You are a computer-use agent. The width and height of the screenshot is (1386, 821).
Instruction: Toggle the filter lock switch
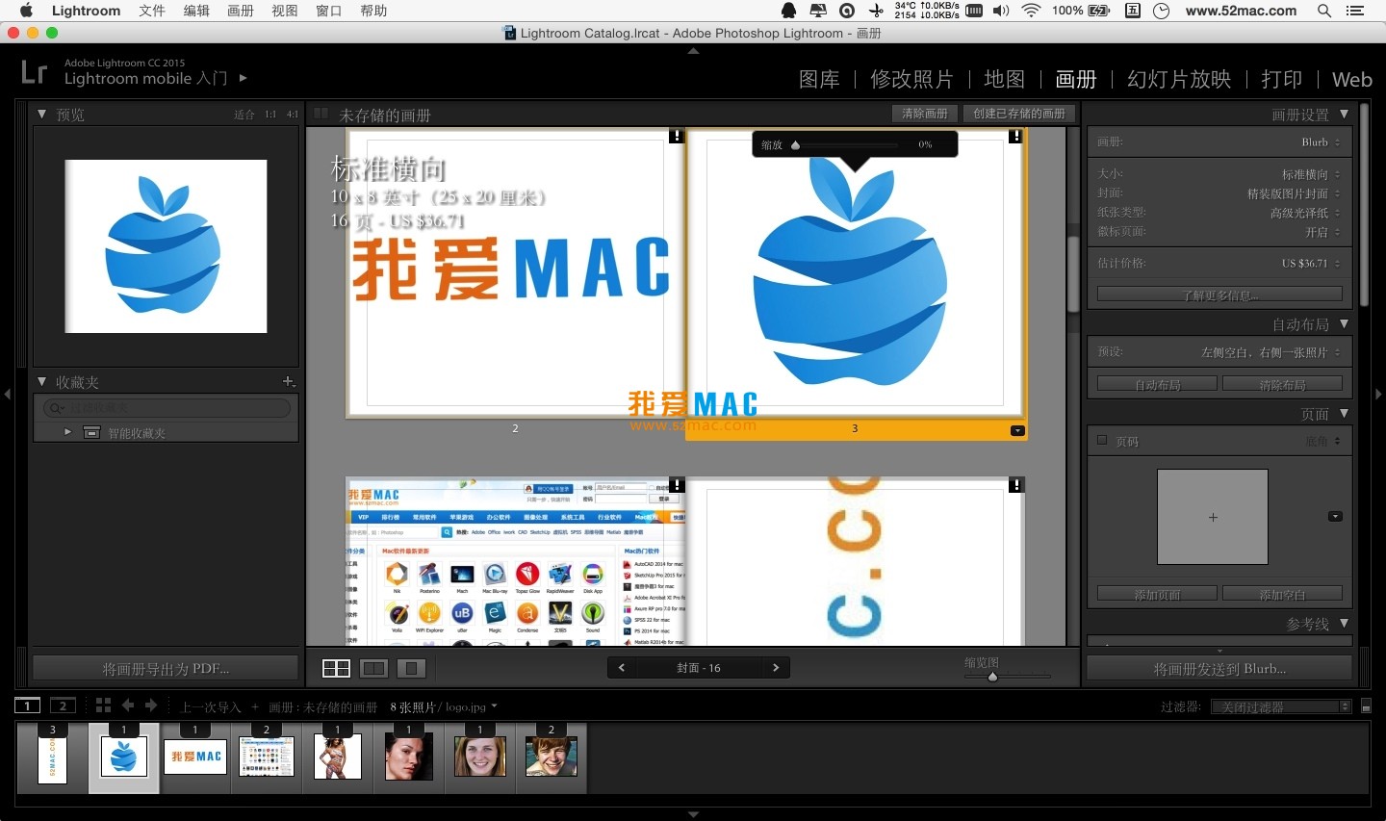click(x=1366, y=706)
